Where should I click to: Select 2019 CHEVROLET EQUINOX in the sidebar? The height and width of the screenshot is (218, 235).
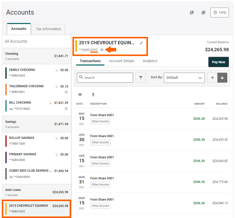(x=36, y=209)
